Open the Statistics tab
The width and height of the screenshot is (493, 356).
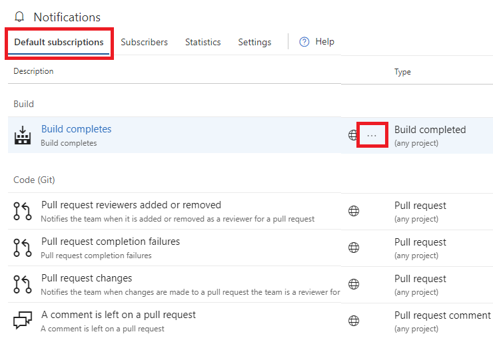pos(203,42)
